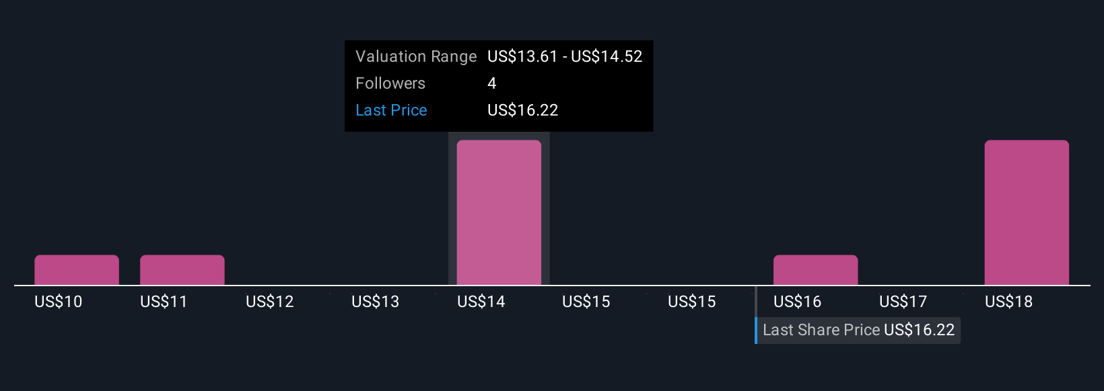1104x391 pixels.
Task: Select the short bar above US$16
Action: pos(816,270)
